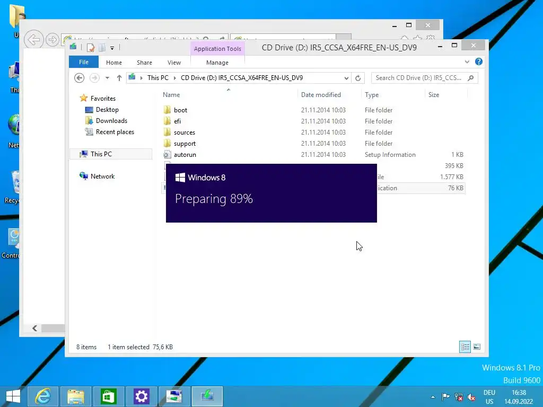Switch to large icons view in status bar
Viewport: 543px width, 407px height.
click(x=477, y=347)
